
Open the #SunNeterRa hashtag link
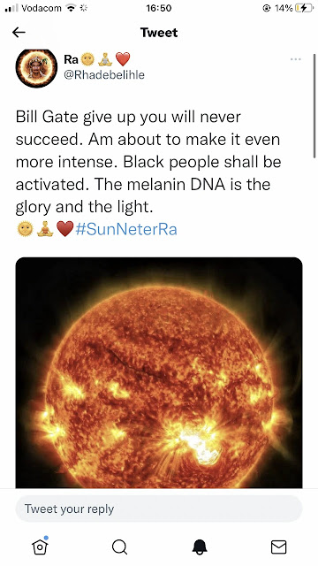(126, 229)
